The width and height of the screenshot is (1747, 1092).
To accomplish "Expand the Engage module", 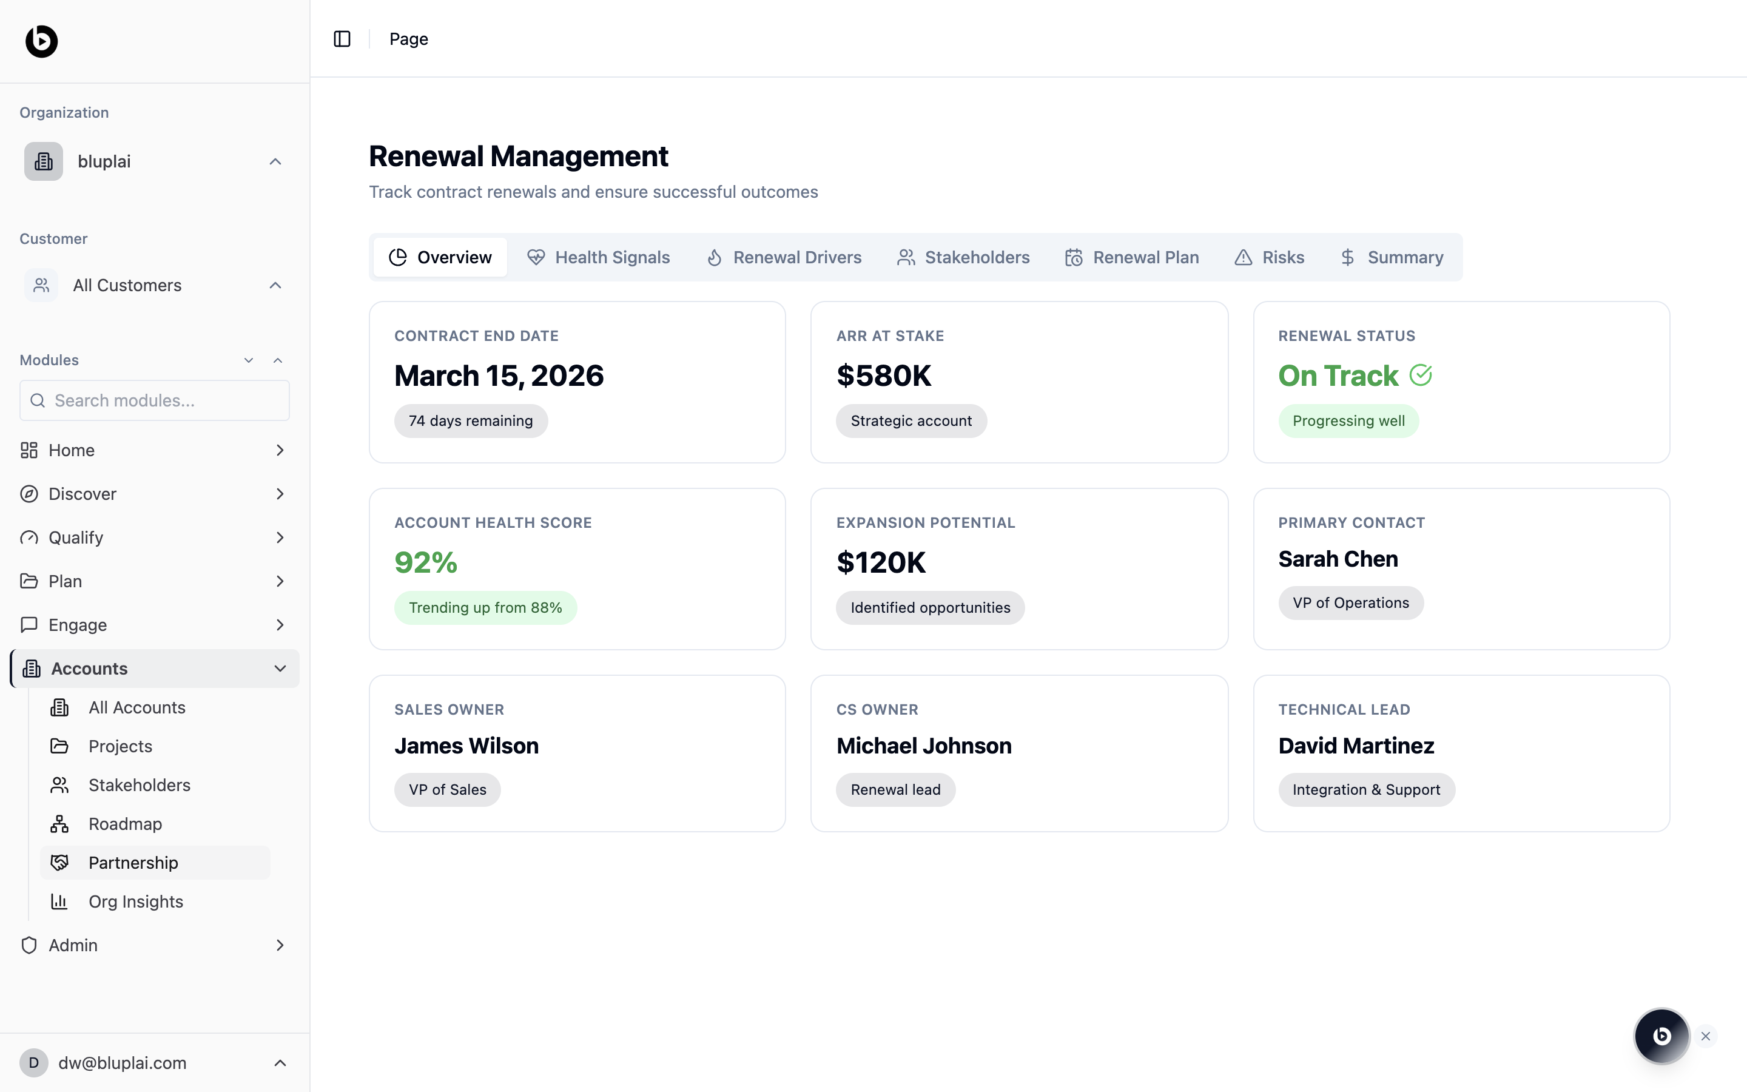I will [280, 625].
